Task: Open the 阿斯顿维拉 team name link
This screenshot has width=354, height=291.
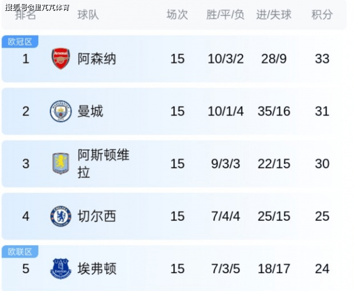Action: (103, 163)
